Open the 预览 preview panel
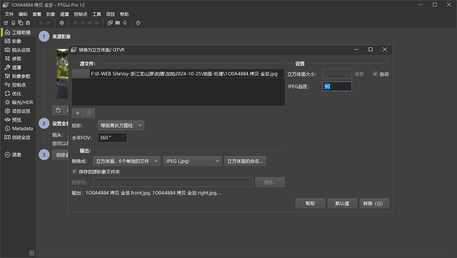 [13, 120]
